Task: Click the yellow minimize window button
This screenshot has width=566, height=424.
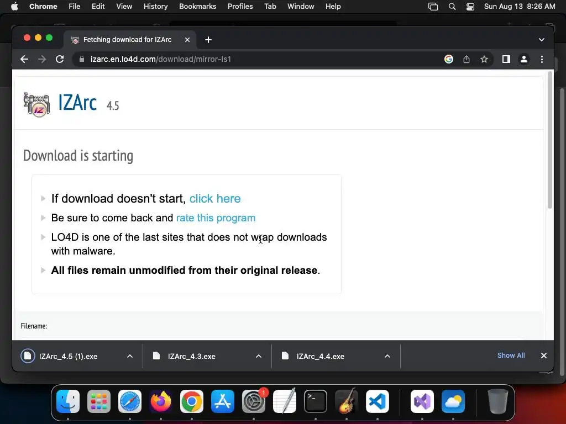Action: (38, 38)
